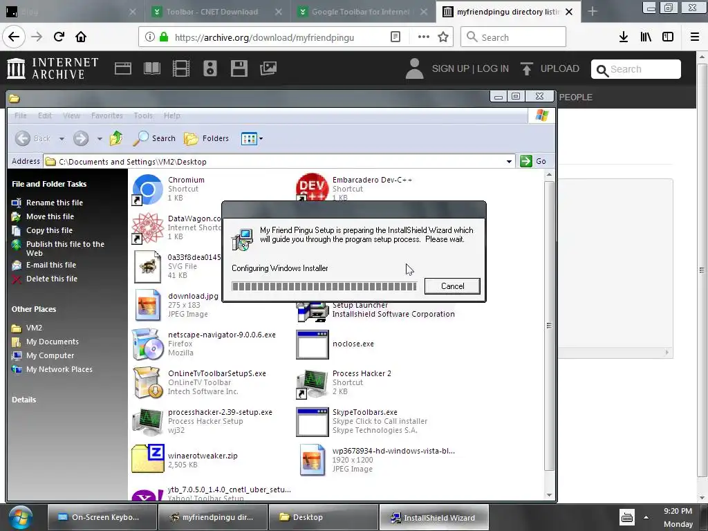This screenshot has height=531, width=708.
Task: Open a new Firefox tab
Action: click(593, 12)
